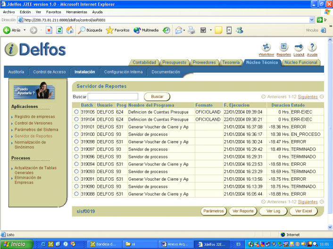Viewport: 333px width, 249px height.
Task: Select radio button for batch 319091
Action: pos(76,179)
